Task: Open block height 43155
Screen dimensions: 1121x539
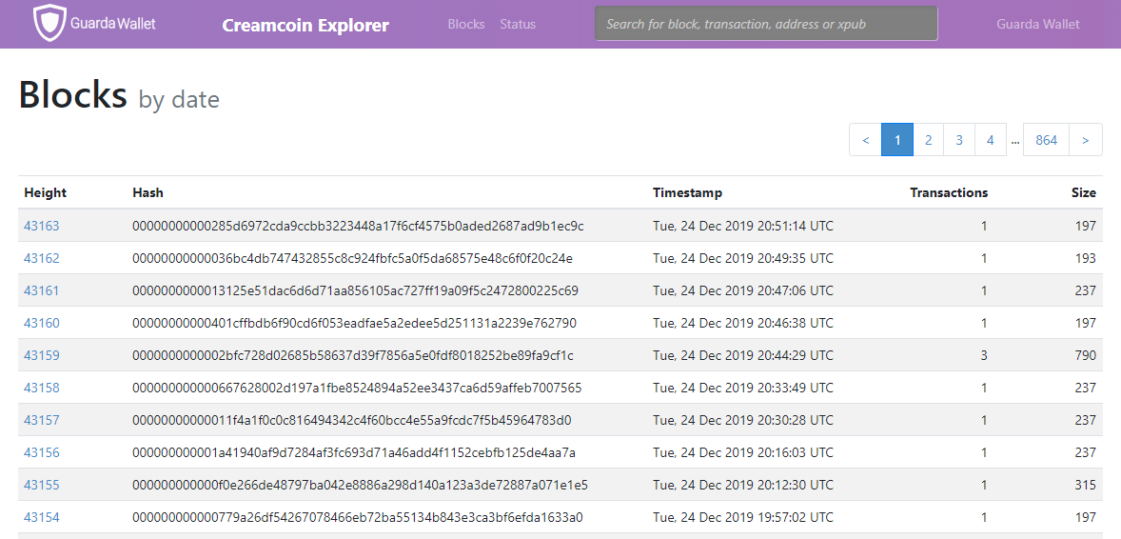Action: (x=42, y=485)
